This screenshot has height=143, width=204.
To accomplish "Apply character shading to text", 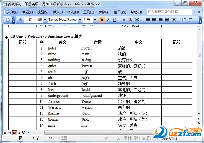I will point(130,20).
